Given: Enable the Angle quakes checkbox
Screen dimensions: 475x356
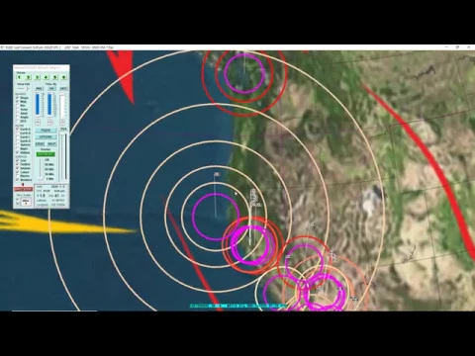Looking at the screenshot, I should click(18, 117).
